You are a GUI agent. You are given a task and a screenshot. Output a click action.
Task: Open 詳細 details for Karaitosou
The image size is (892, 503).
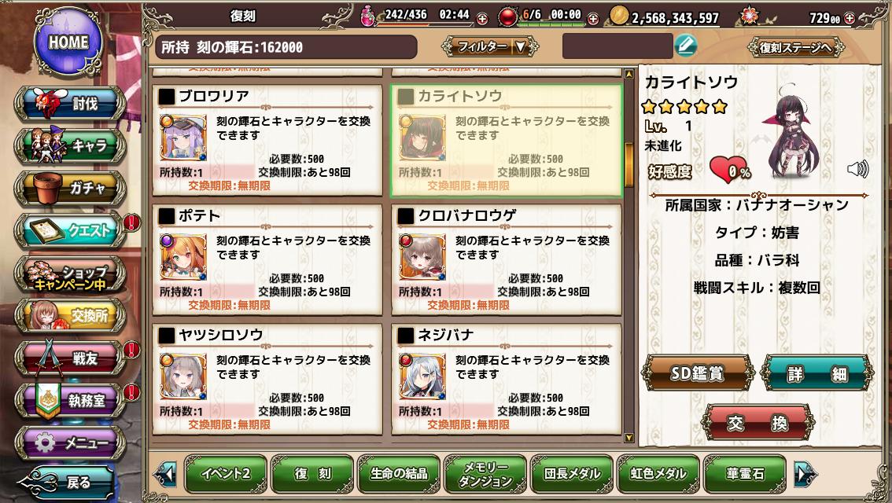coord(817,373)
